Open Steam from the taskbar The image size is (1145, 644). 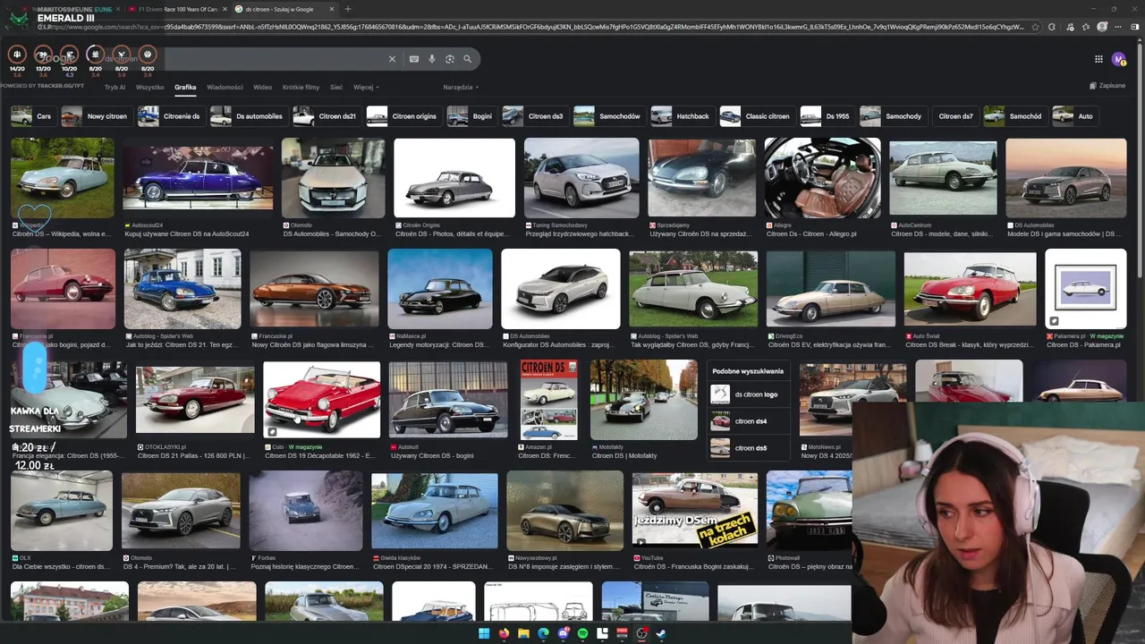[x=661, y=633]
